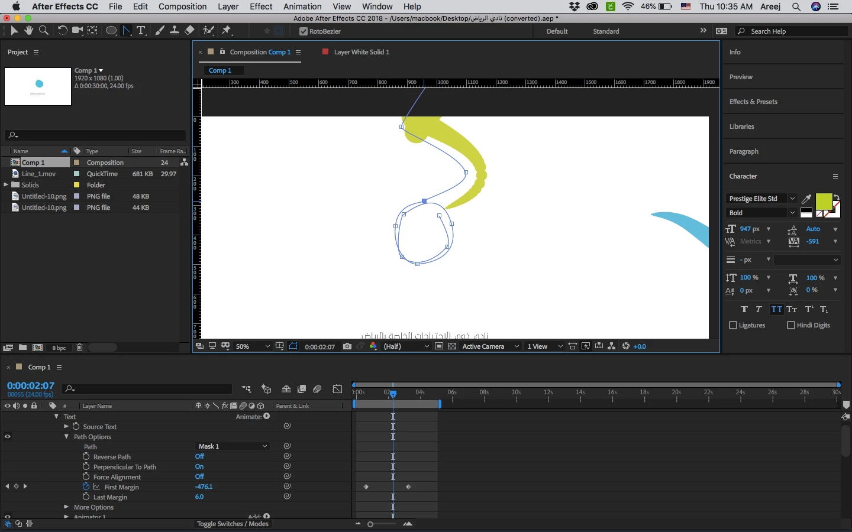This screenshot has width=852, height=532.
Task: Select the Zoom magnifier tool
Action: pyautogui.click(x=43, y=30)
